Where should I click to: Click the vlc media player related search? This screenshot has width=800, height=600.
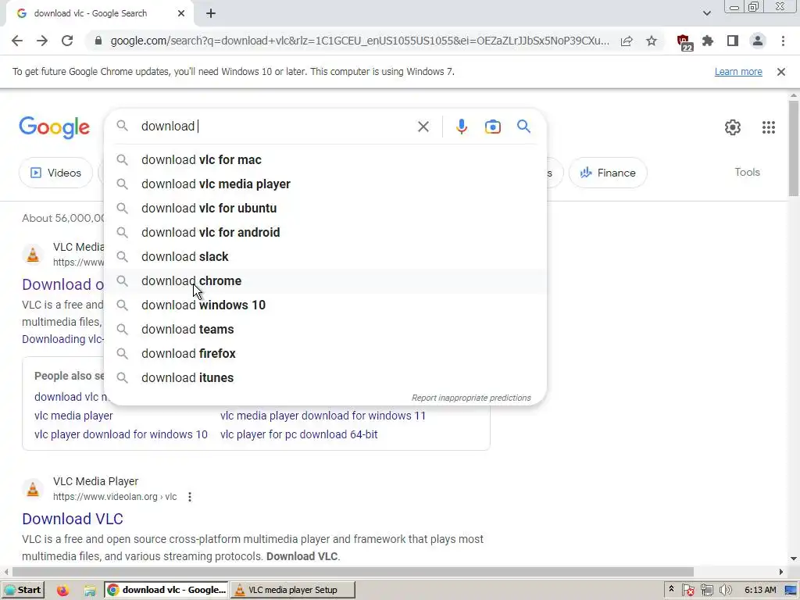pyautogui.click(x=73, y=416)
